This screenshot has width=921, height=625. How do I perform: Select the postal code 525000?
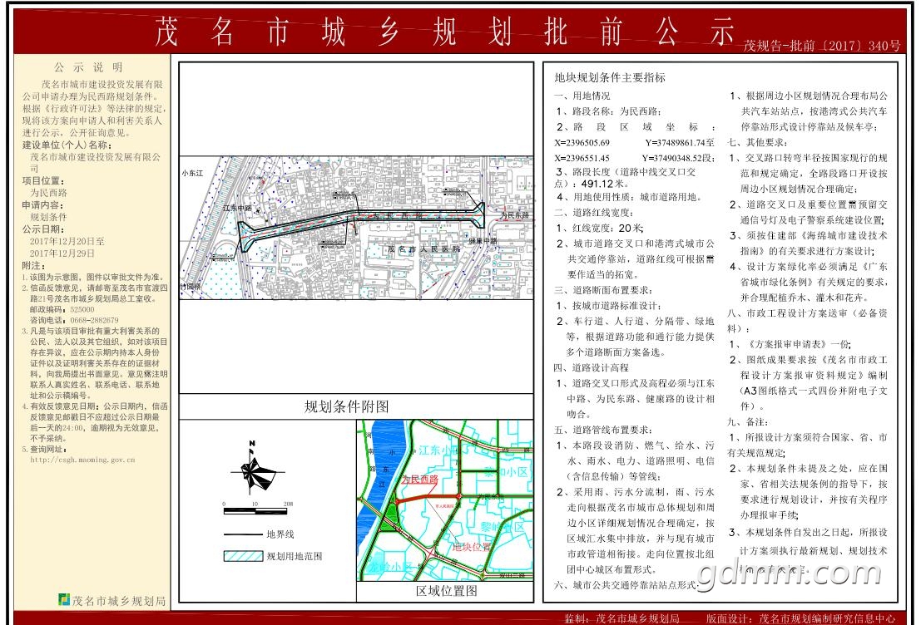[82, 309]
